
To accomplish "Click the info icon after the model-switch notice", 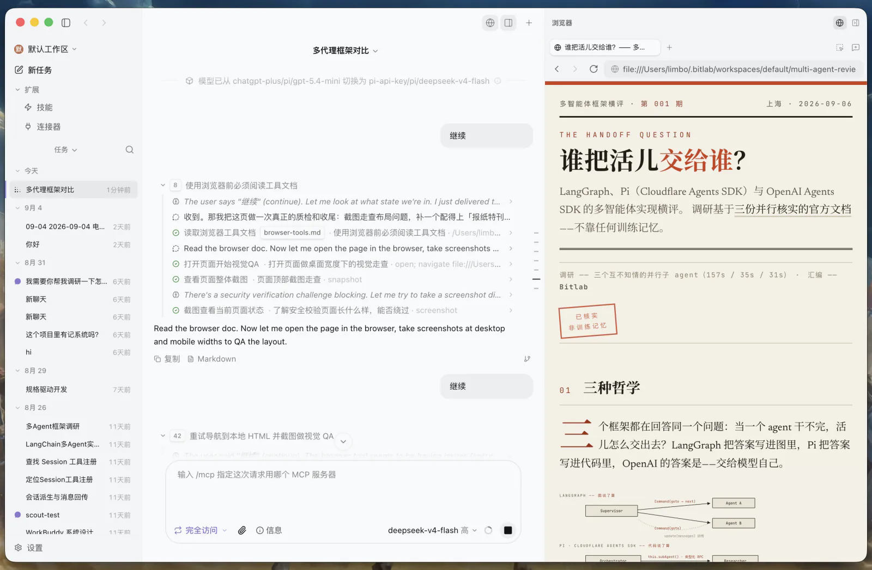I will [x=498, y=81].
